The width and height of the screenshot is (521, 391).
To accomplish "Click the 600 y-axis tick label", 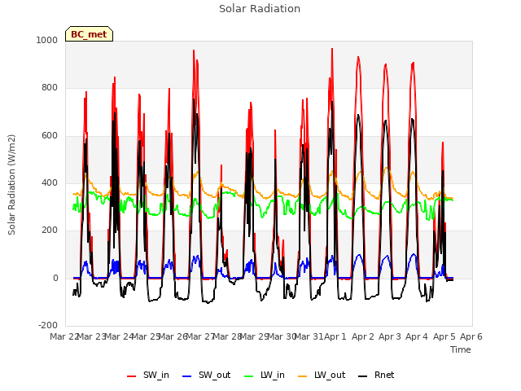I will tap(50, 136).
